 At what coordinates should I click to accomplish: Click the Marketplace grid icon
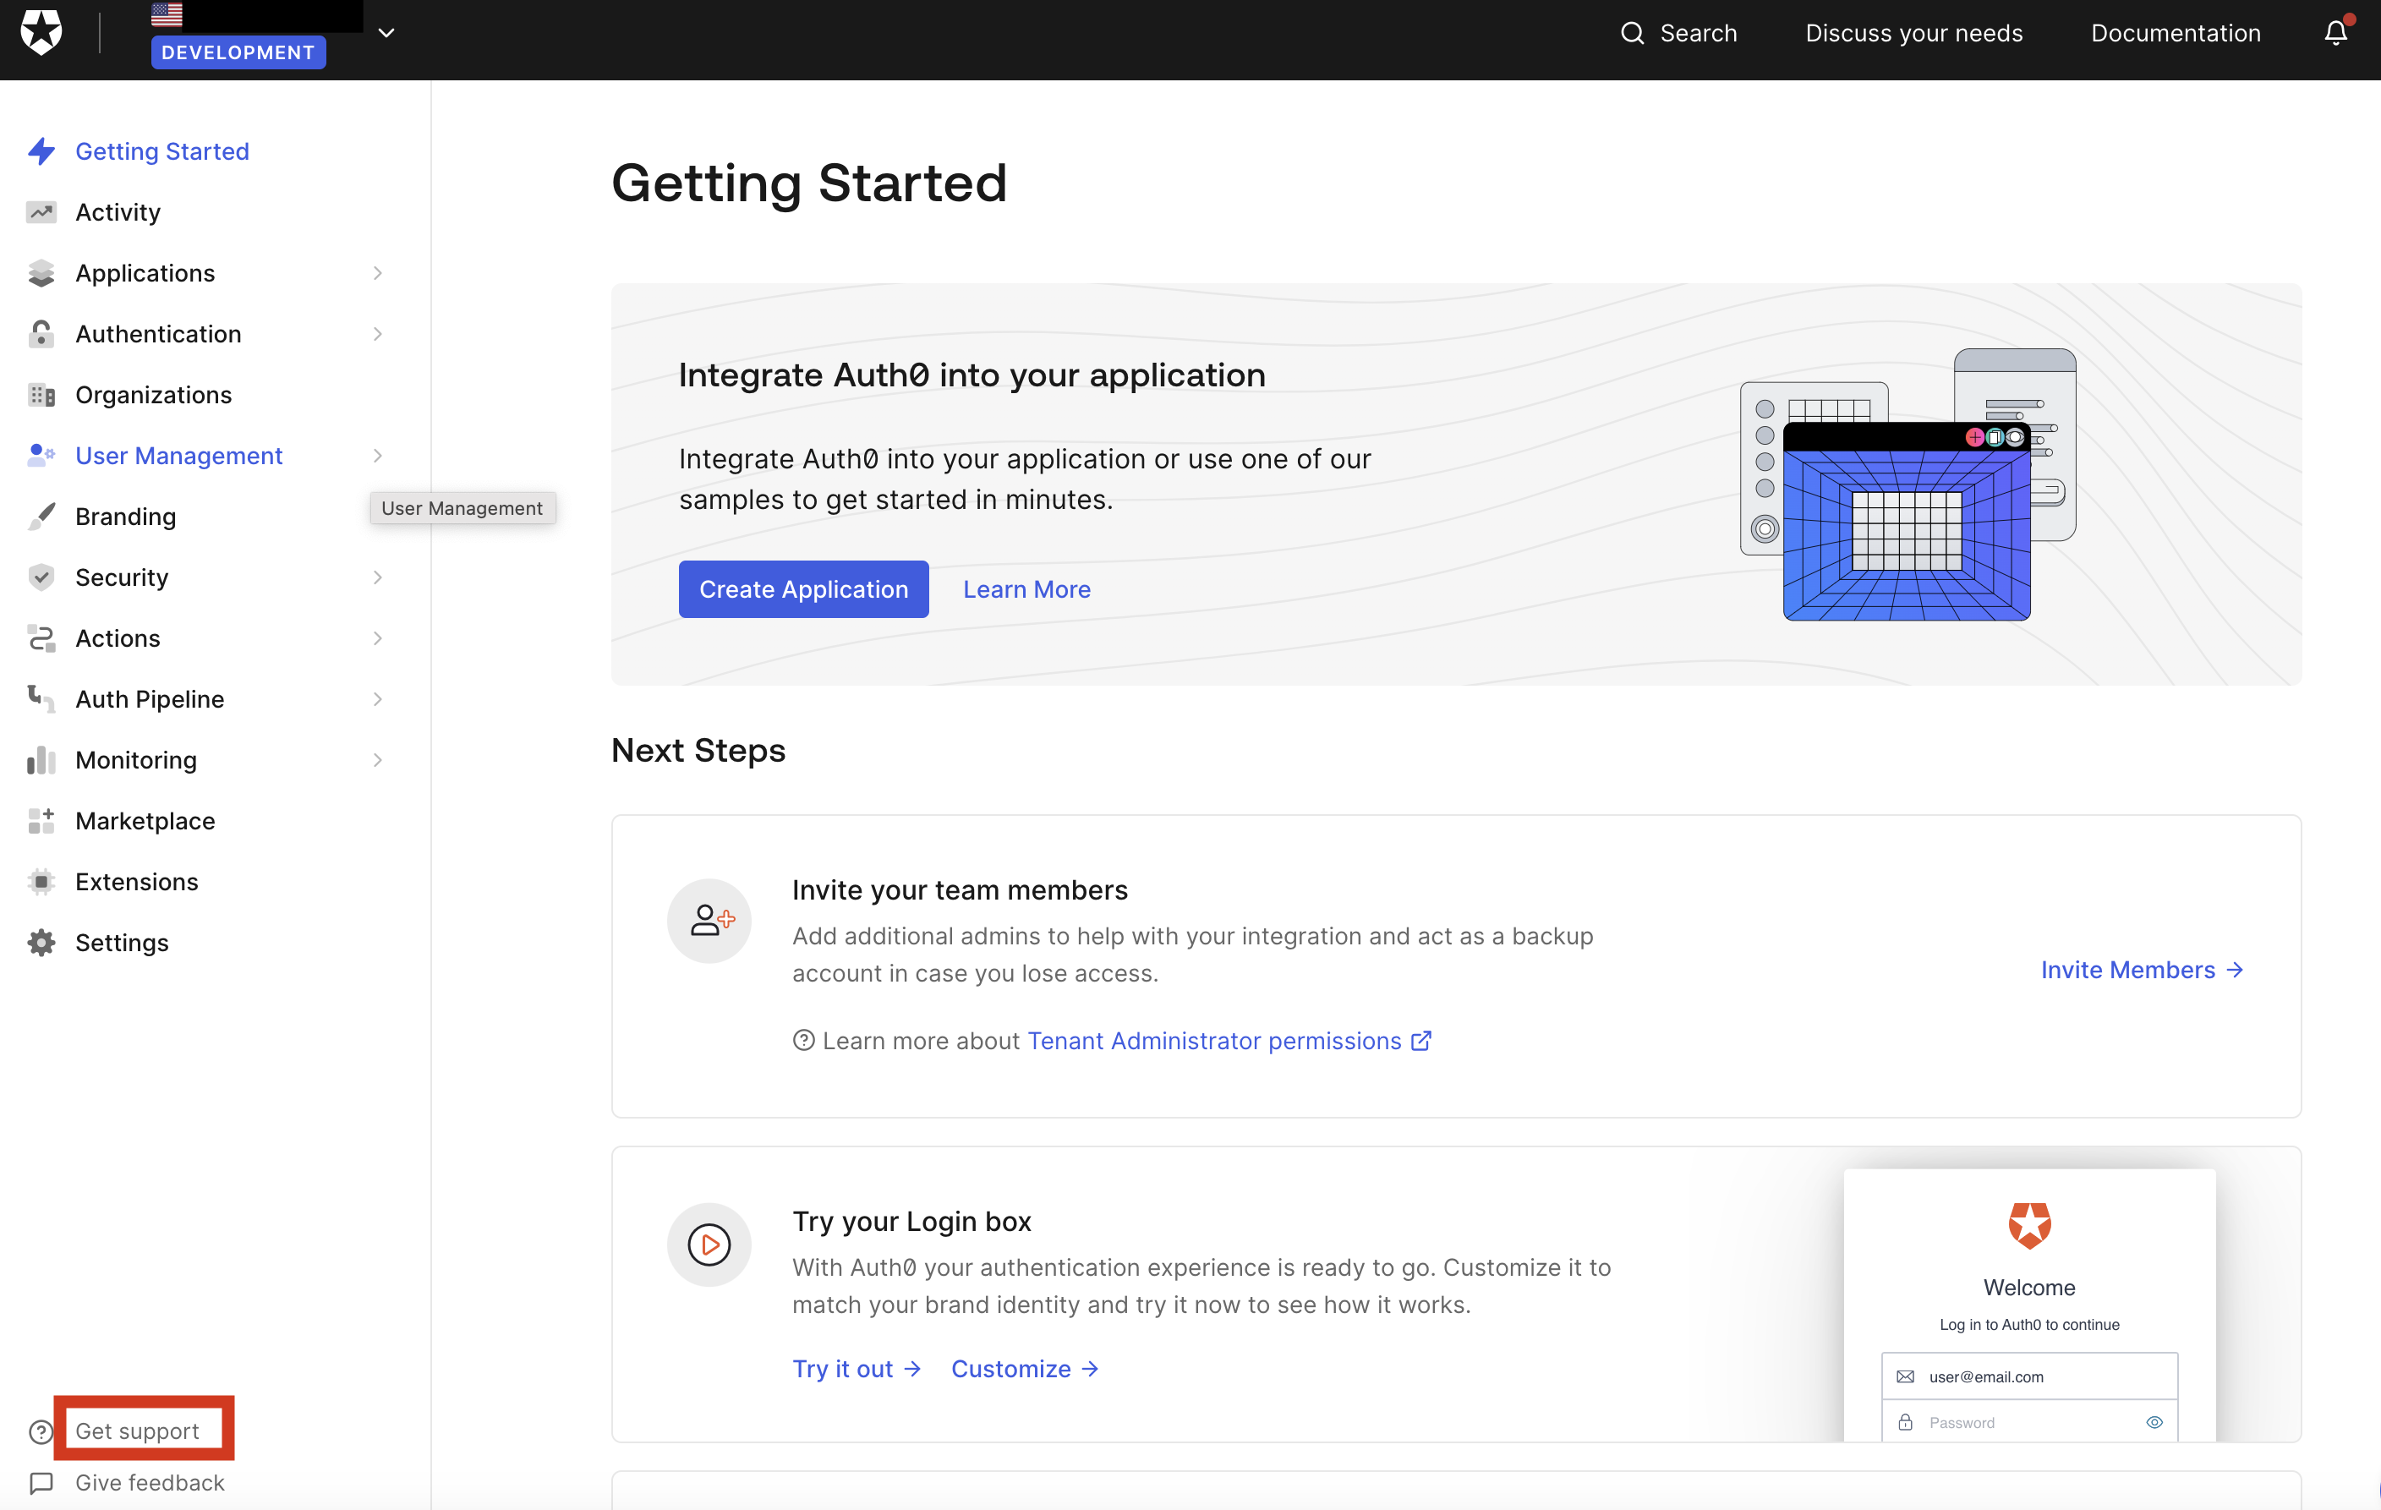click(41, 821)
